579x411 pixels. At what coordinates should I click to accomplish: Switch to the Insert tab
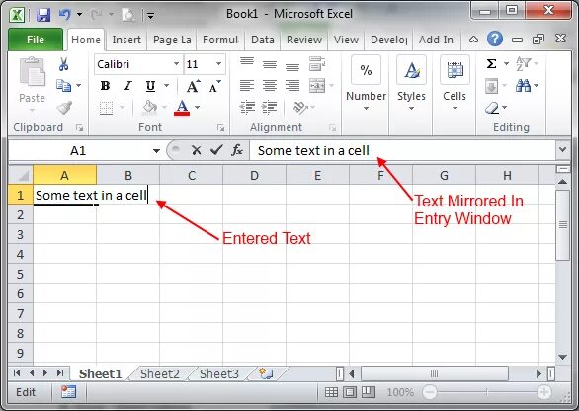click(126, 40)
